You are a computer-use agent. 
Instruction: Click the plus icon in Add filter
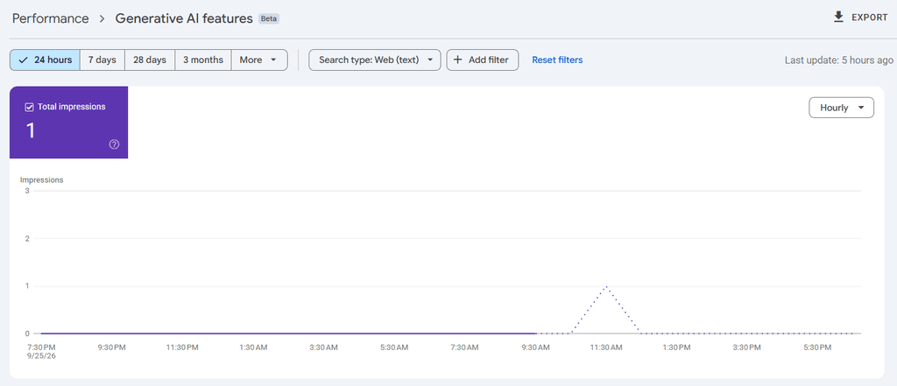457,60
